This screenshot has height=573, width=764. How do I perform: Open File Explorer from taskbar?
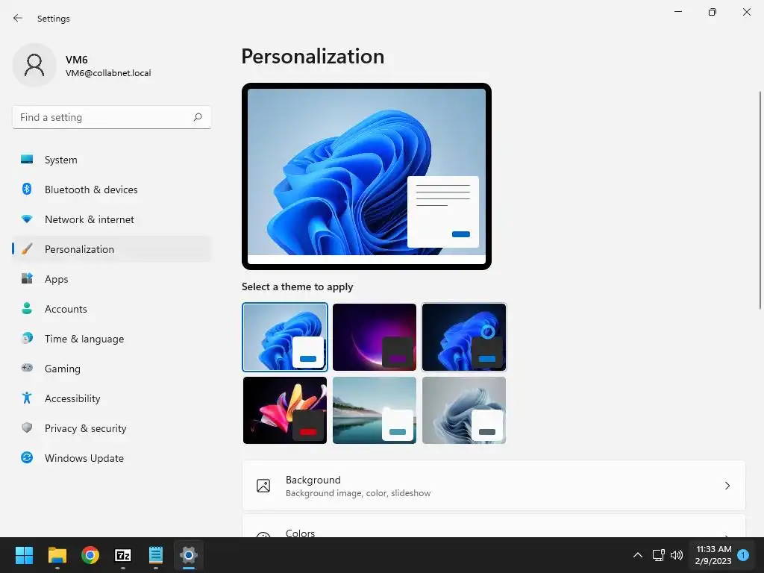57,555
